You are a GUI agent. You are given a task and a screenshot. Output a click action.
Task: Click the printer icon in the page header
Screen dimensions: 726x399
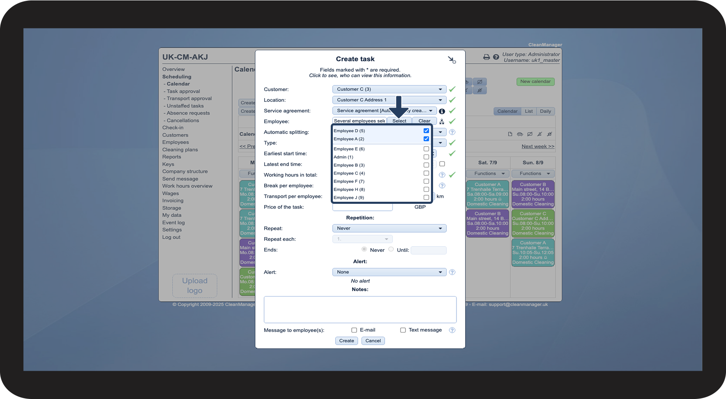click(486, 57)
